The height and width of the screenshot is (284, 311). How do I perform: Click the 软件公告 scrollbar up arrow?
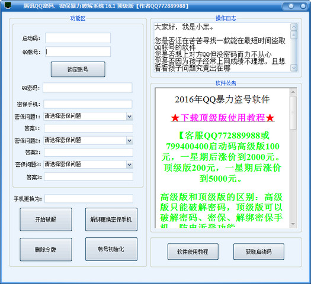pyautogui.click(x=293, y=92)
